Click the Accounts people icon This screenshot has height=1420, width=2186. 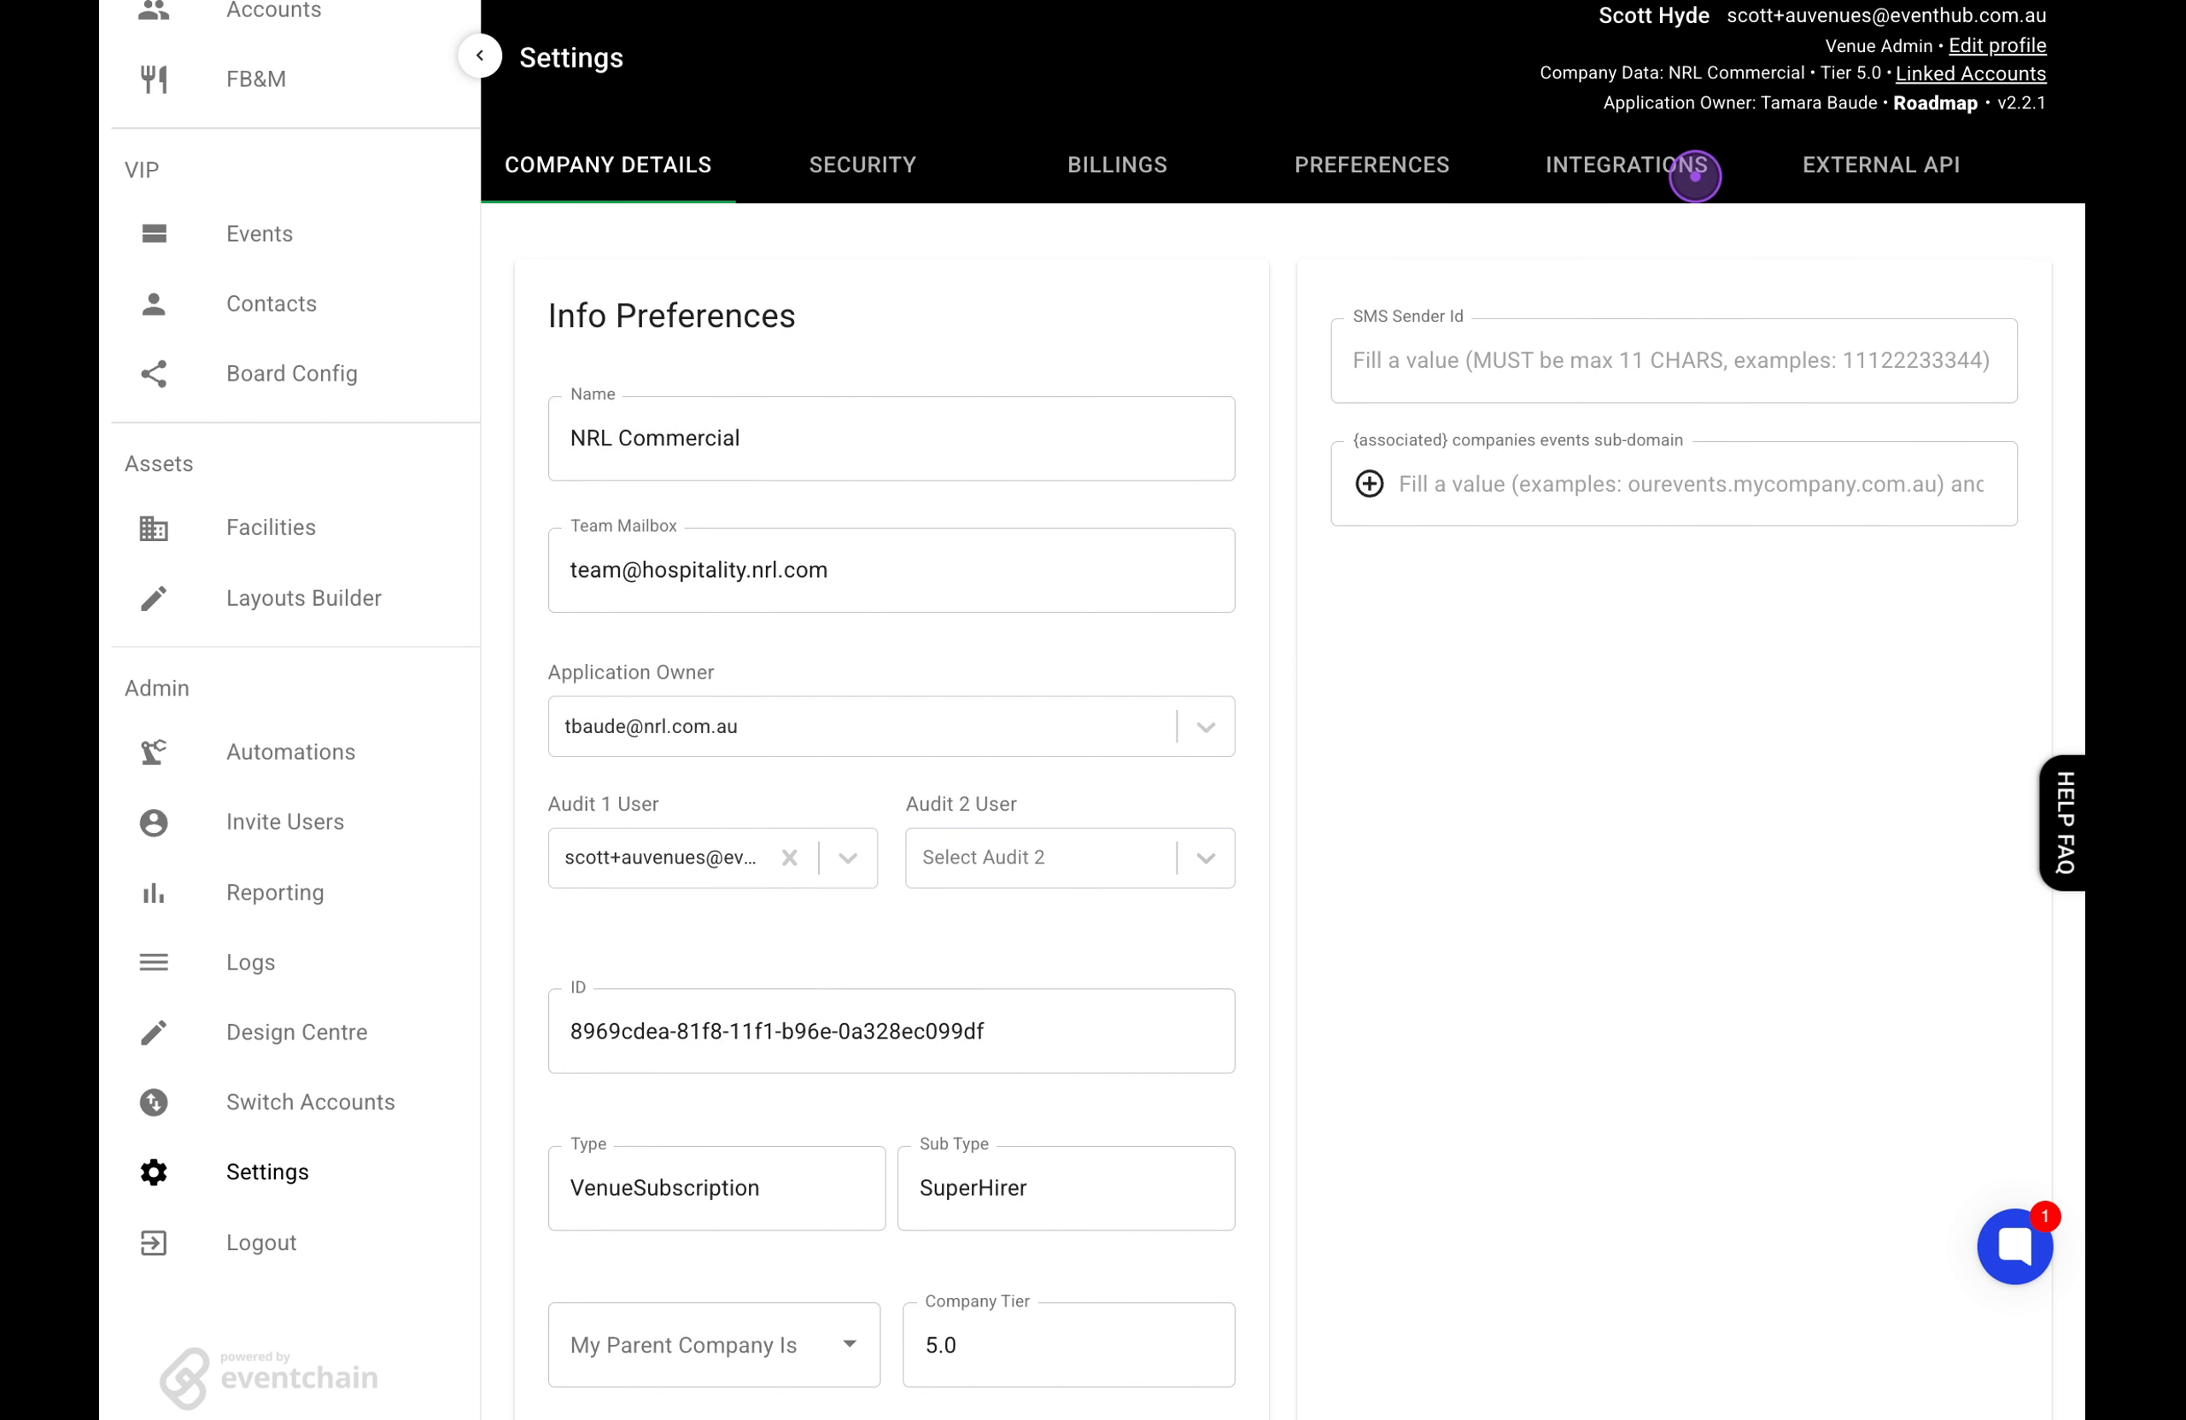[154, 9]
